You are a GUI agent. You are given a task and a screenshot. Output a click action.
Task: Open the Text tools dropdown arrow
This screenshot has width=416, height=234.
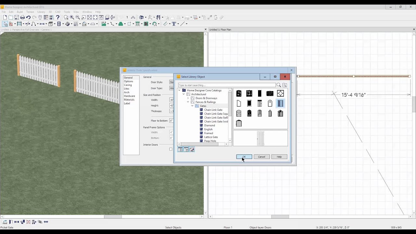point(178,24)
